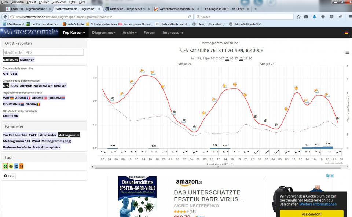Click the Verstanden! cookie button
The width and height of the screenshot is (352, 217).
(x=311, y=214)
